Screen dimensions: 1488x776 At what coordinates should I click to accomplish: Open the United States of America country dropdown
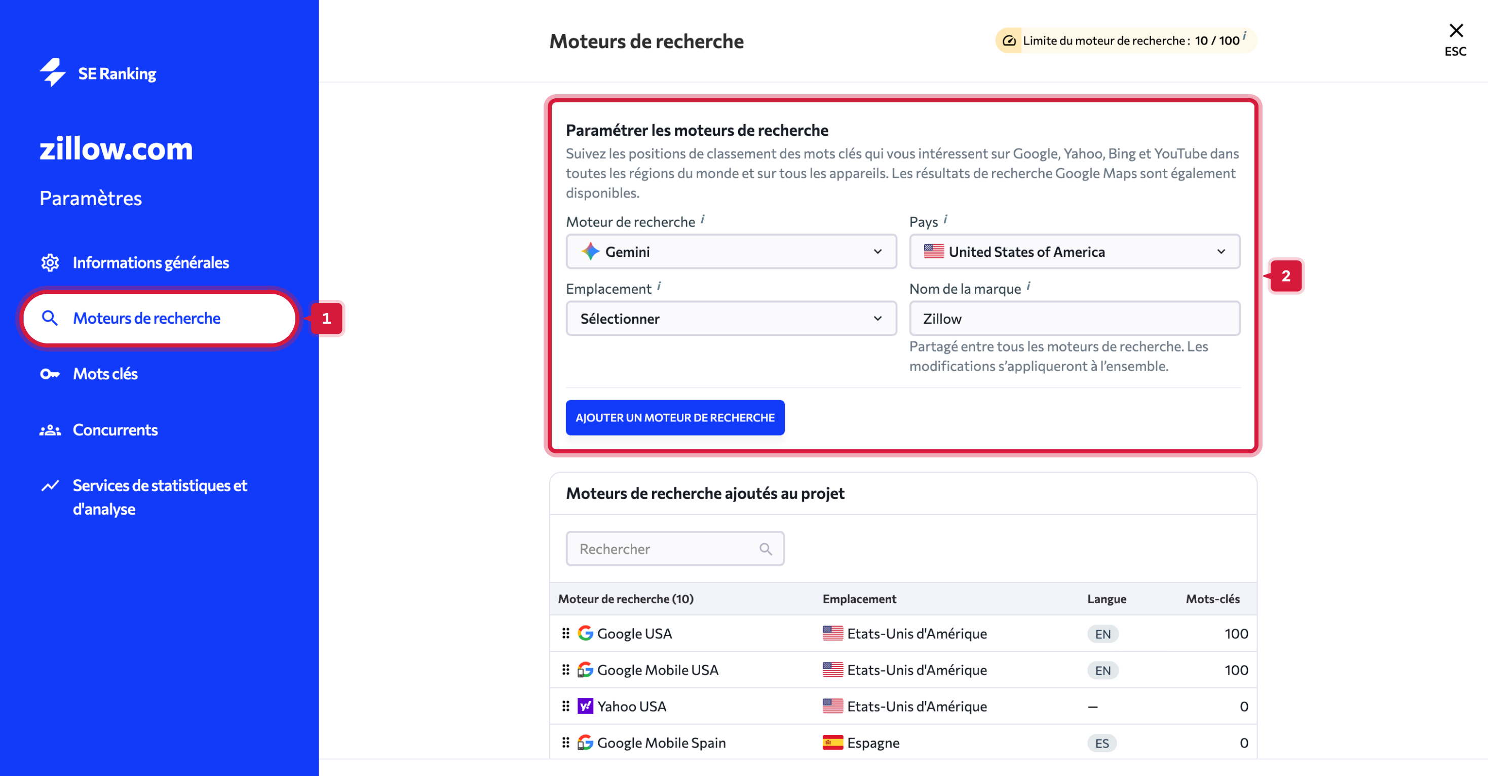coord(1074,251)
